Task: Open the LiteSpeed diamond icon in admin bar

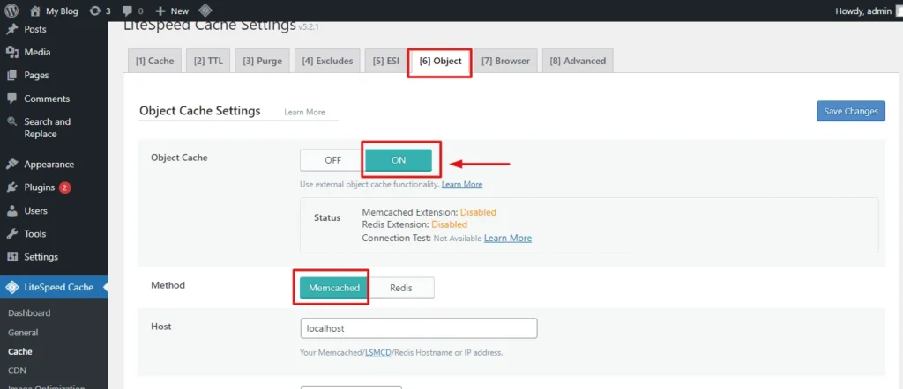Action: point(205,11)
